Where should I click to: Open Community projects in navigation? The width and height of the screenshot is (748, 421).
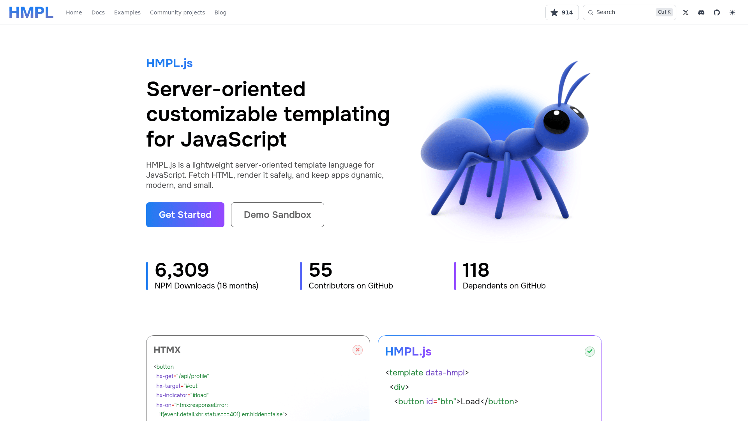pyautogui.click(x=177, y=12)
